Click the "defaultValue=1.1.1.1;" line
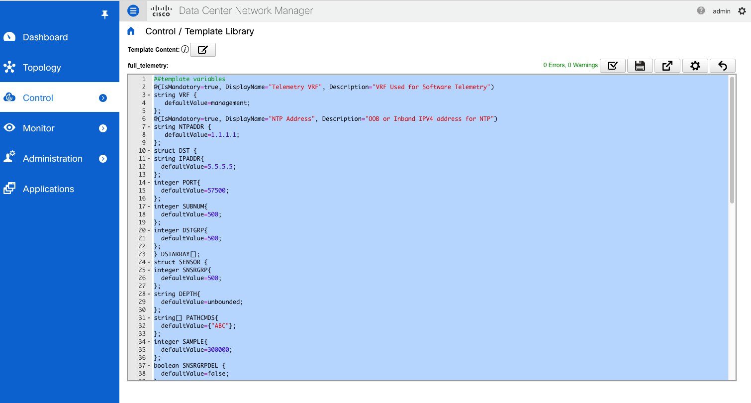 (202, 135)
